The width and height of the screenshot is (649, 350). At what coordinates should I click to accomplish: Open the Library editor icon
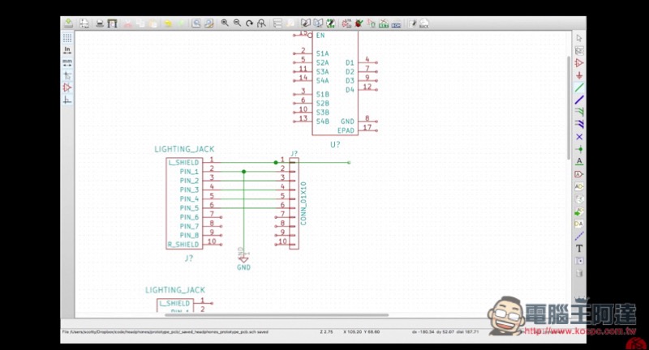[306, 23]
